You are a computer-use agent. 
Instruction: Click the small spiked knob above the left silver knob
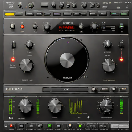click(29, 45)
